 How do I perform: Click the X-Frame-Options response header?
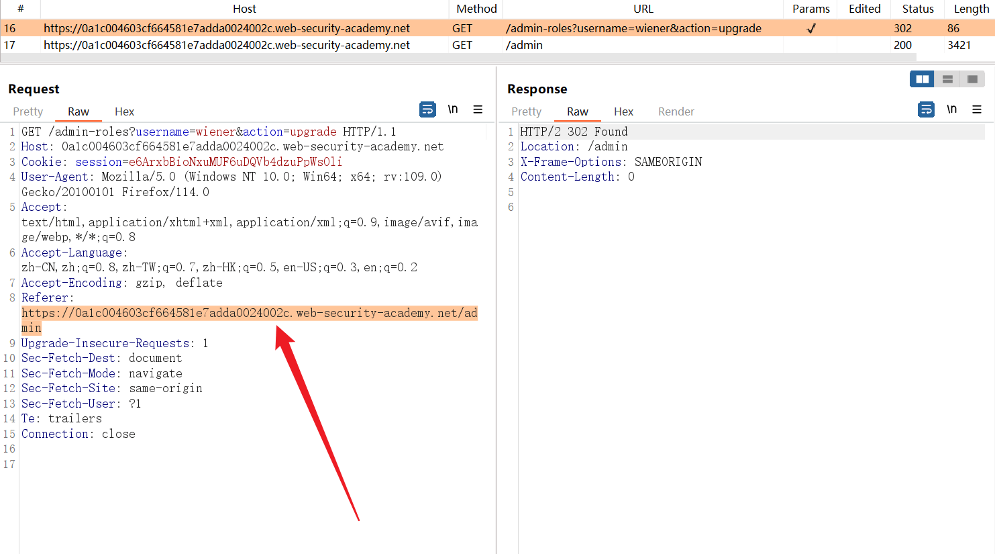[611, 162]
